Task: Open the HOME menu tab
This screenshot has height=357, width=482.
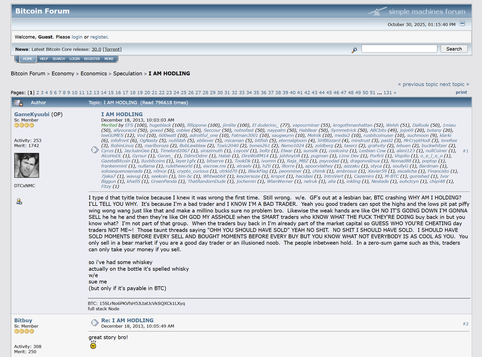Action: pos(28,59)
